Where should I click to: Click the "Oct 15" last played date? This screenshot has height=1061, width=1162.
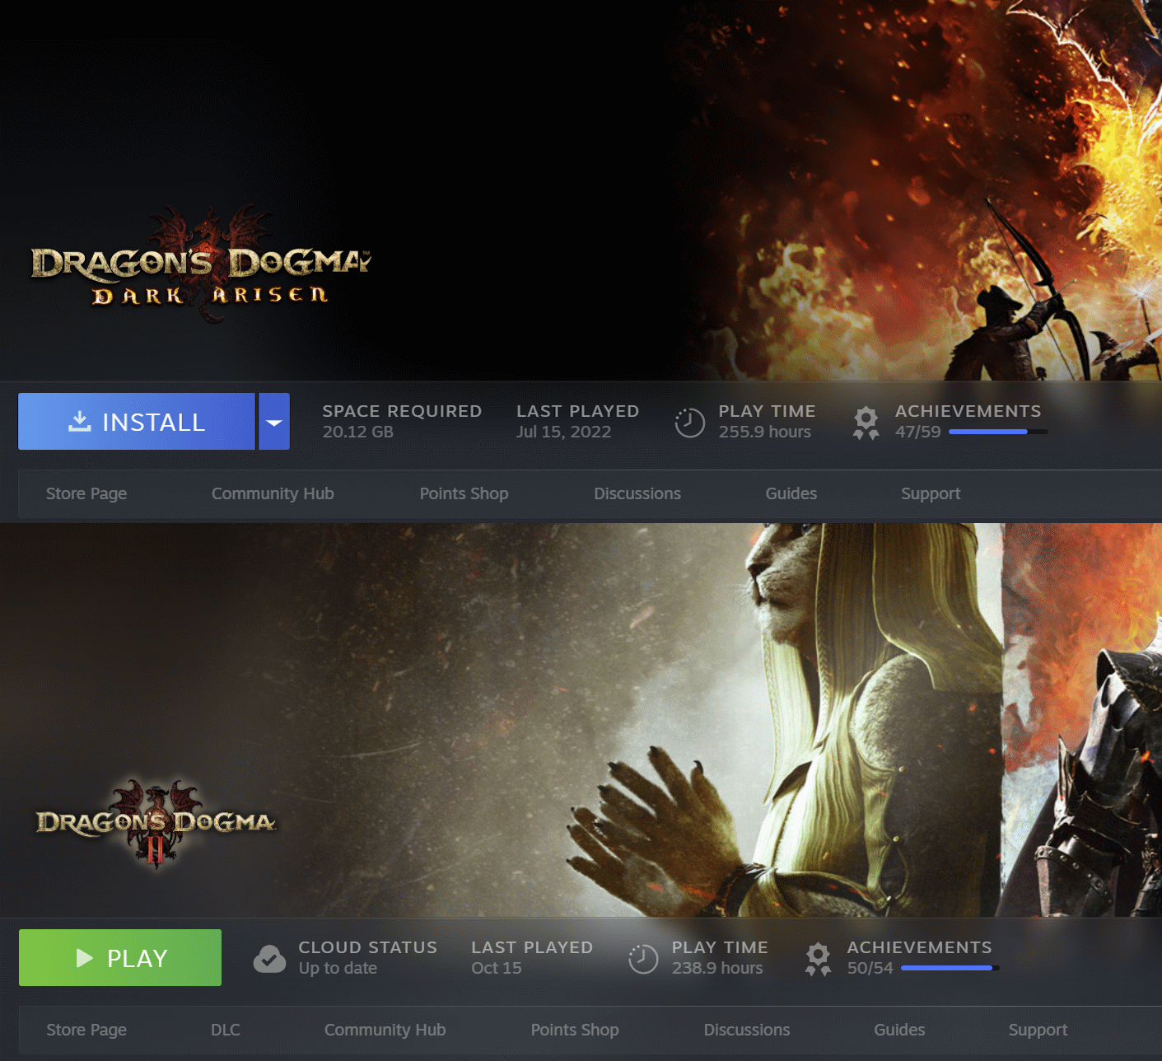[497, 968]
